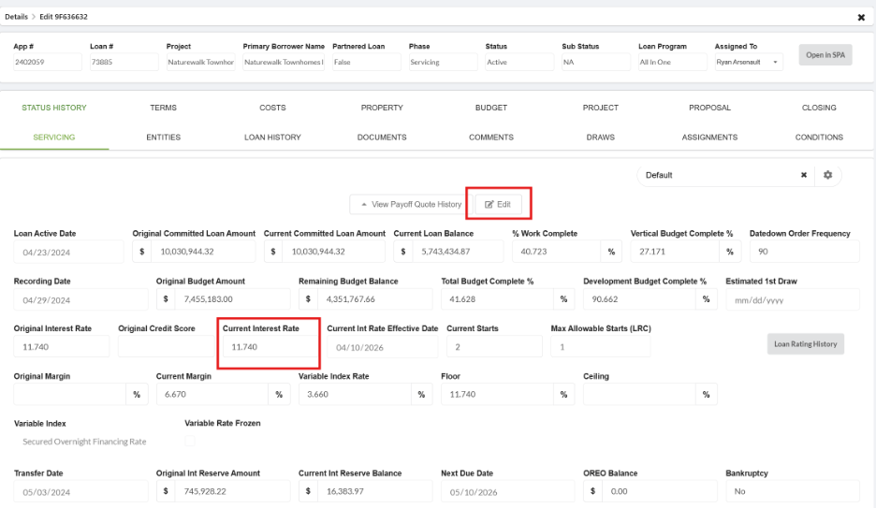Click the Recording Date field
This screenshot has height=508, width=876.
click(x=81, y=299)
